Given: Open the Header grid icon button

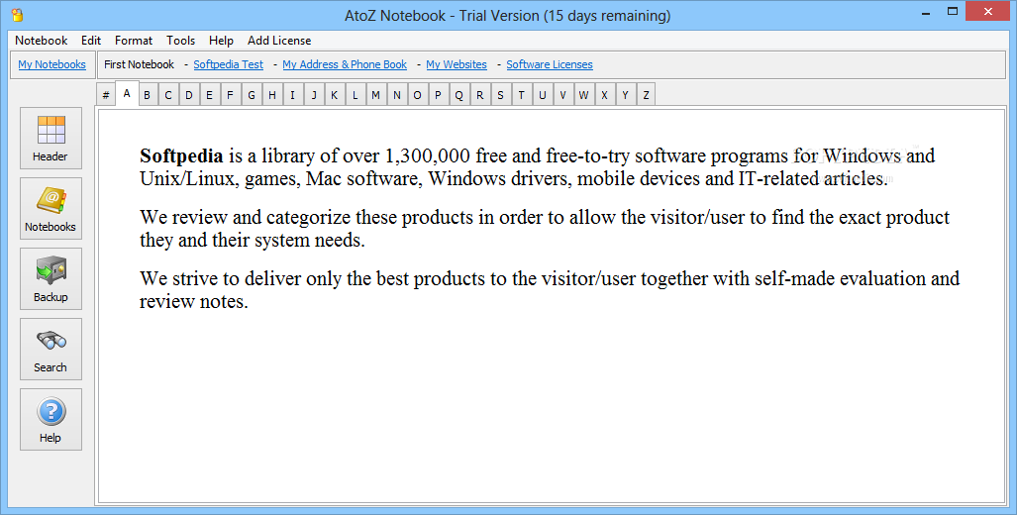Looking at the screenshot, I should (x=51, y=138).
